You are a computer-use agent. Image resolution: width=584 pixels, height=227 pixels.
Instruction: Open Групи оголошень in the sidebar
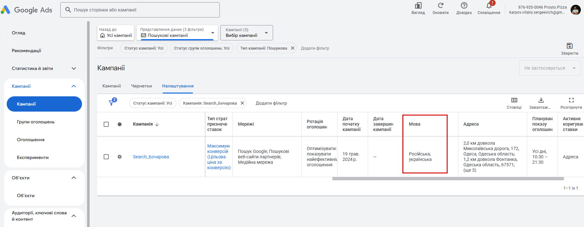point(36,122)
